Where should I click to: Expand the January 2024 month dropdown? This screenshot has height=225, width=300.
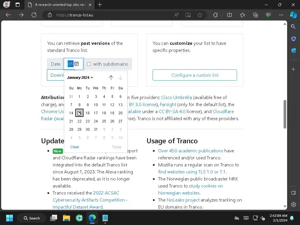click(x=80, y=77)
